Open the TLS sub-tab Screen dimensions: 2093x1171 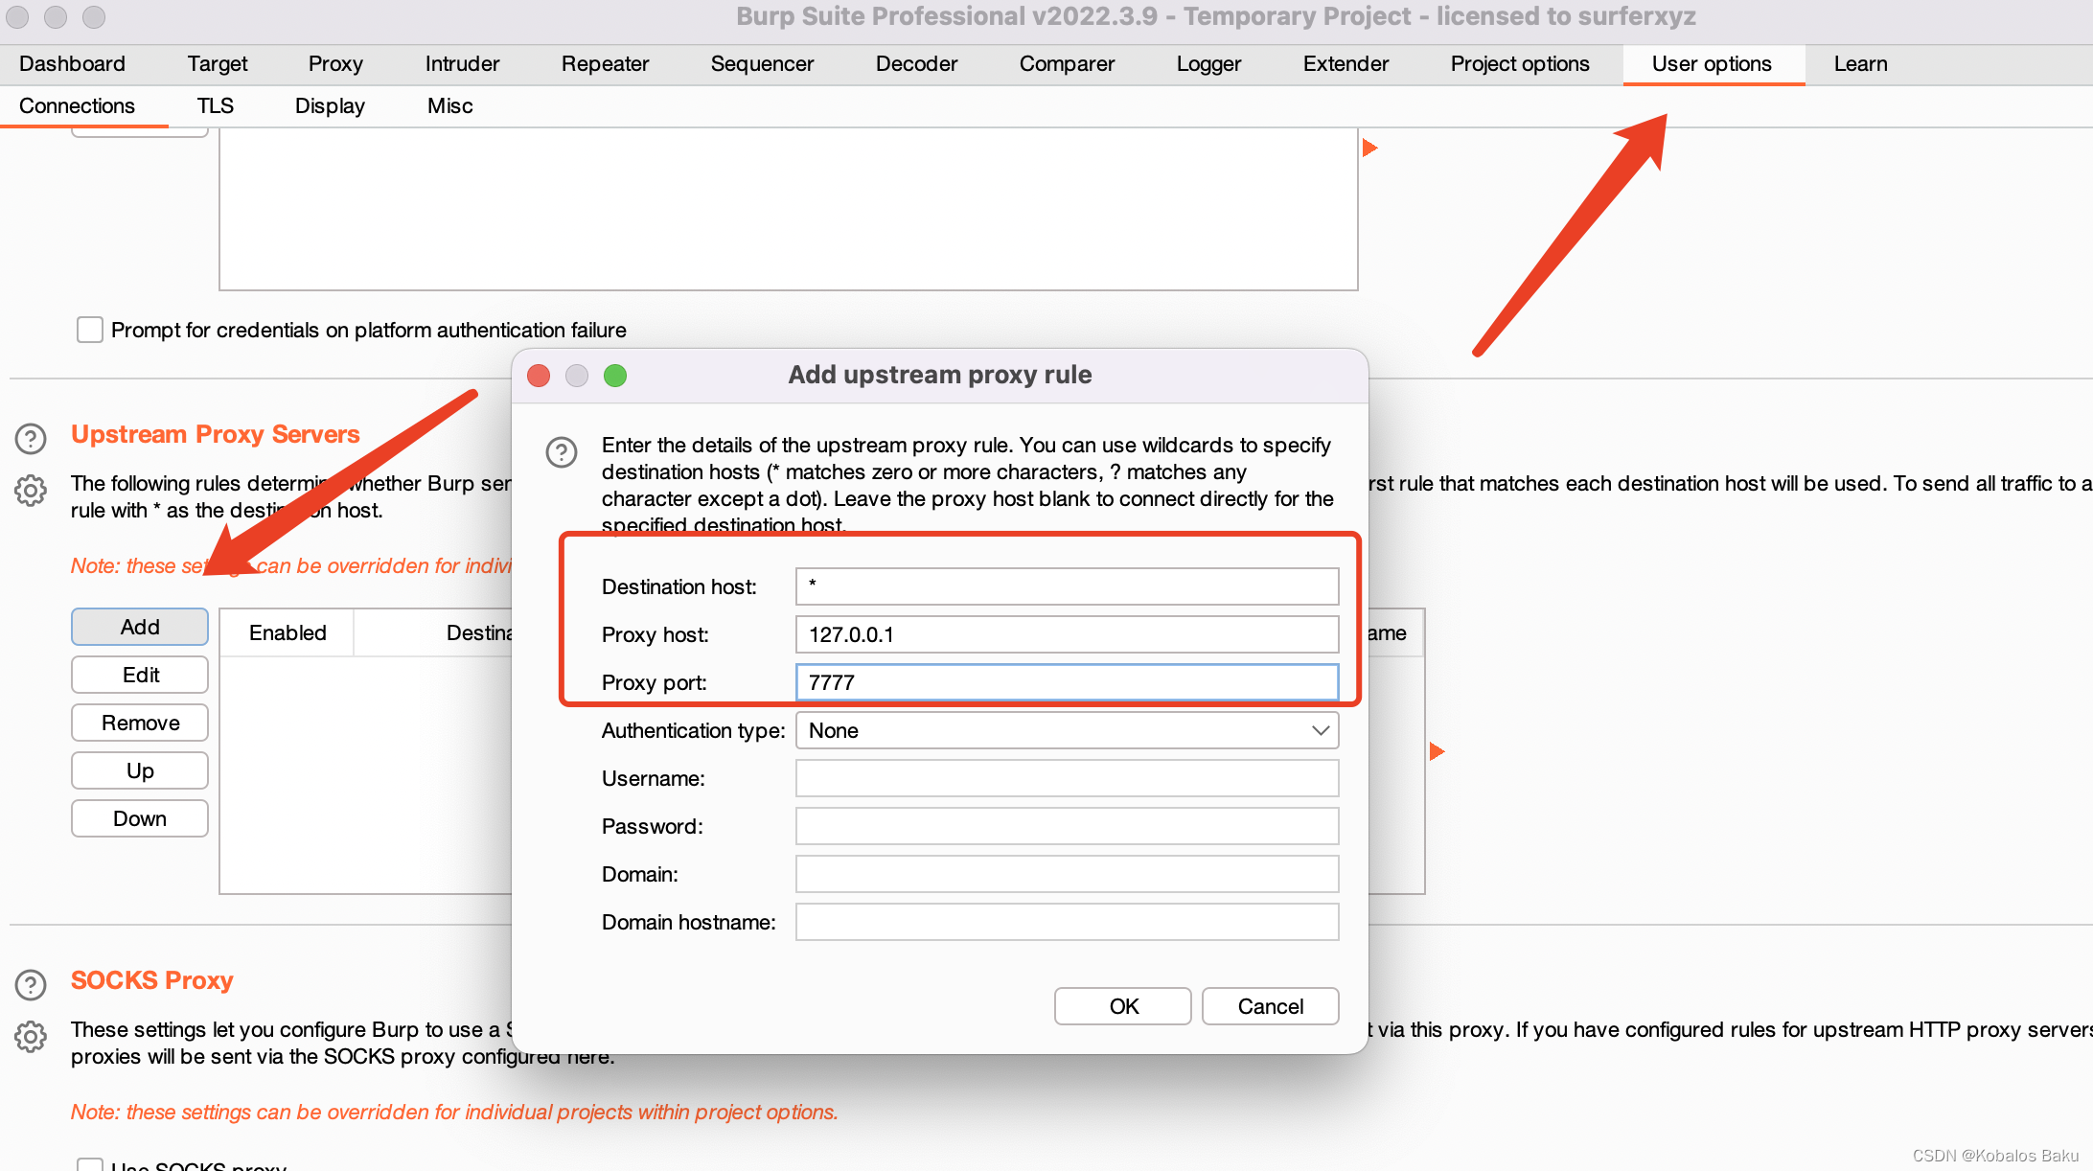click(x=215, y=106)
